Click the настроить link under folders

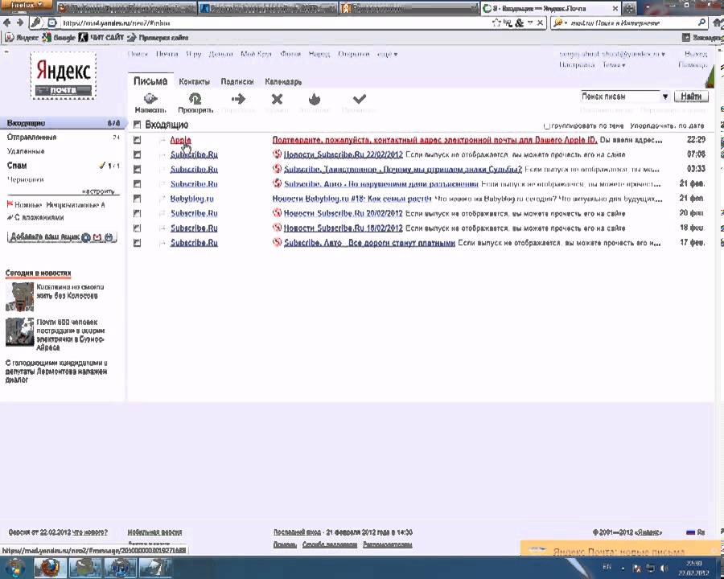point(98,191)
